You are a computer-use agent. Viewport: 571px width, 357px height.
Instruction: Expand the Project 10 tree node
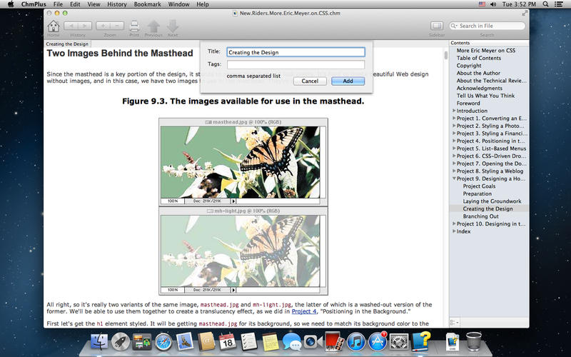click(x=454, y=223)
